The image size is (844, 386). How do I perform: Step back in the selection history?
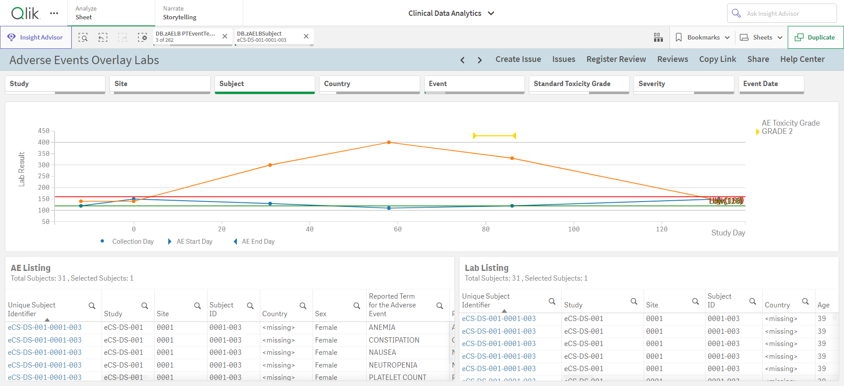[103, 37]
